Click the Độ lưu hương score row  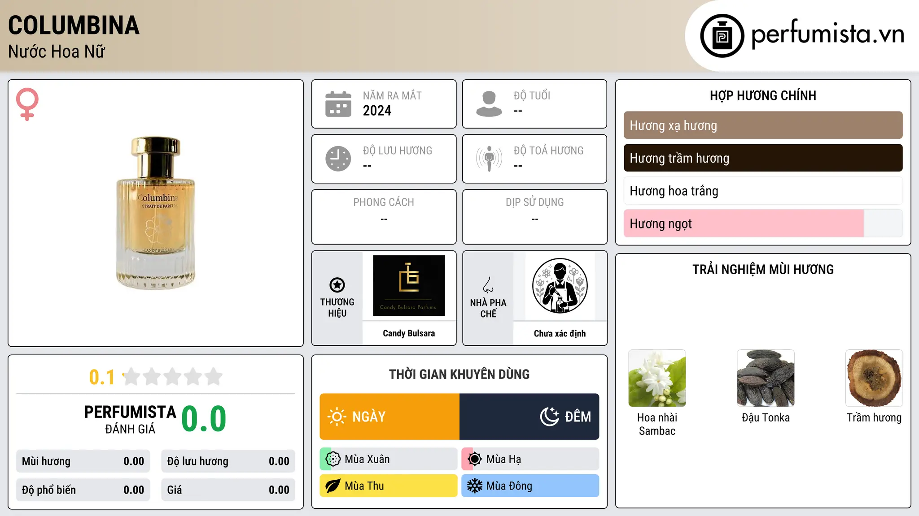pos(228,461)
